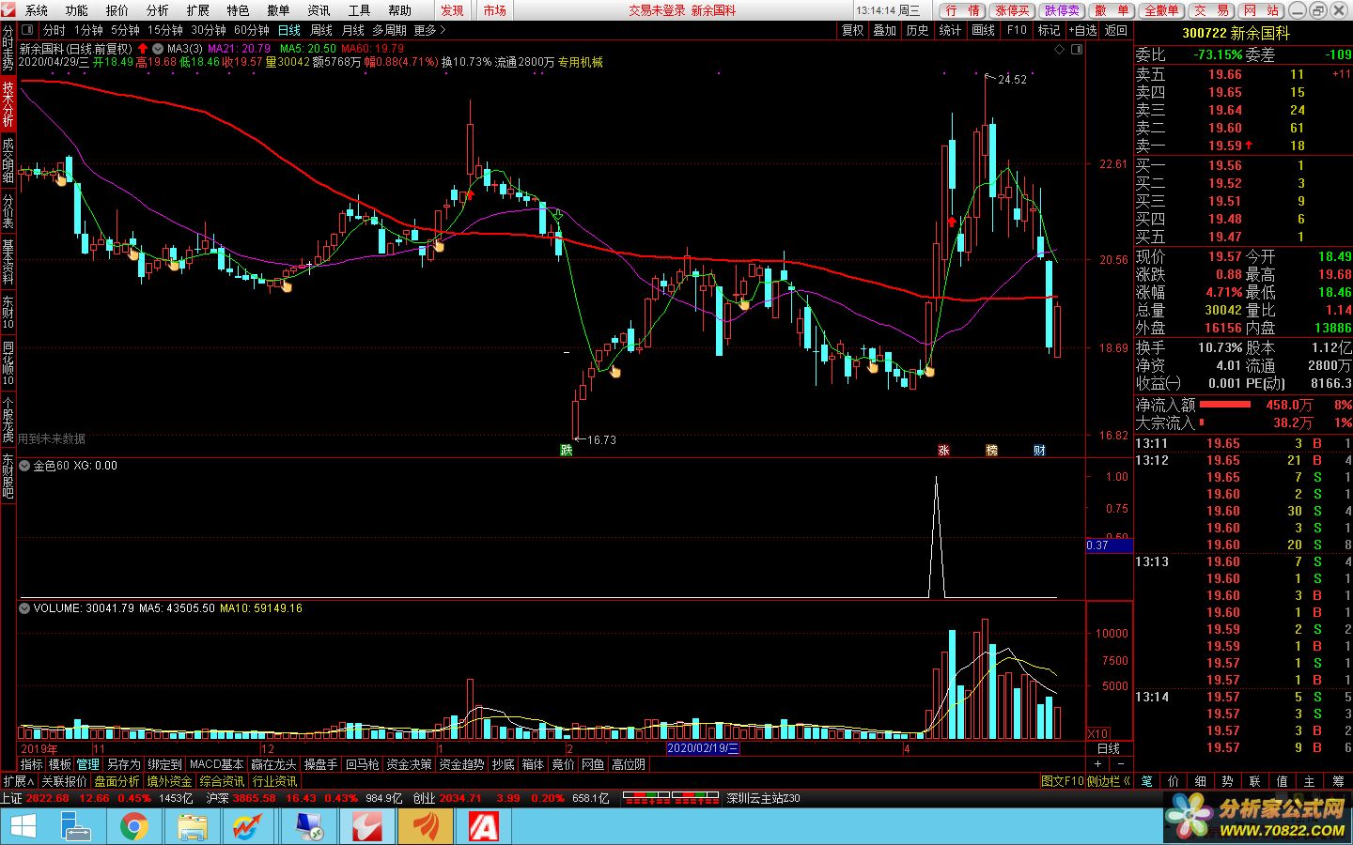Click the 上证 index value in status bar

click(47, 798)
